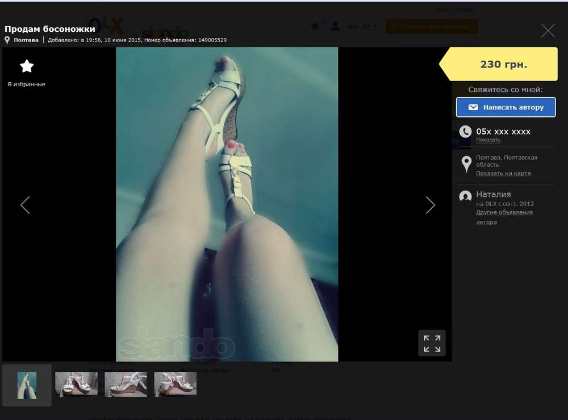Add listing to favorites with star icon
The width and height of the screenshot is (568, 420).
27,66
